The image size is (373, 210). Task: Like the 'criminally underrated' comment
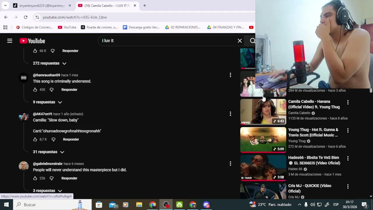(35, 90)
